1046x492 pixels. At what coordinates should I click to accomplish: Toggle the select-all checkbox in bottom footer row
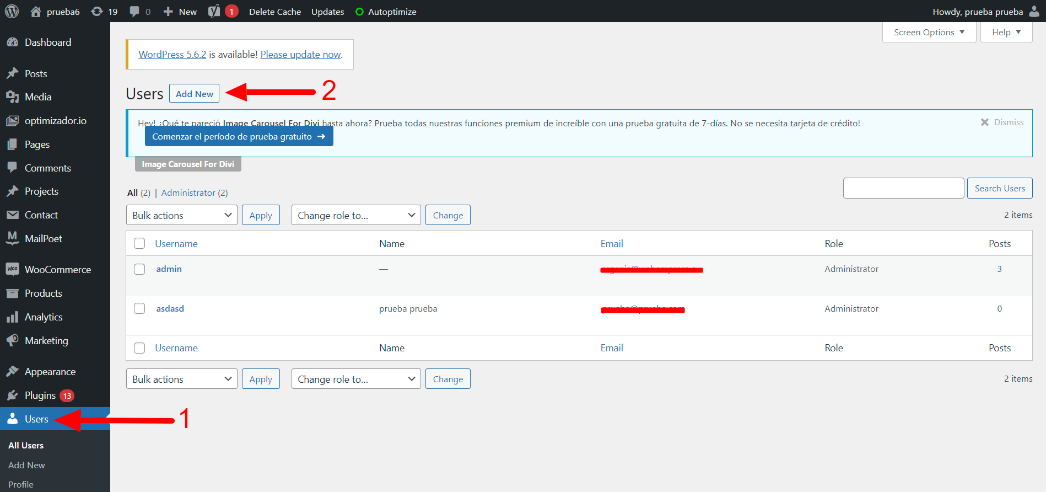(x=139, y=348)
